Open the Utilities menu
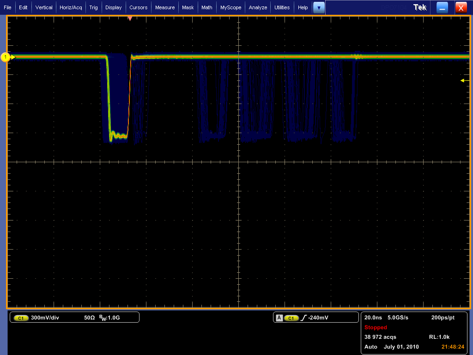 coord(282,7)
